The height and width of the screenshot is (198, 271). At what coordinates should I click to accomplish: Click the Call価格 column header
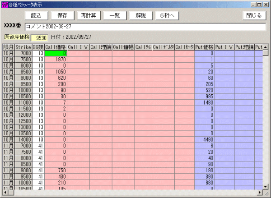[x=56, y=47]
